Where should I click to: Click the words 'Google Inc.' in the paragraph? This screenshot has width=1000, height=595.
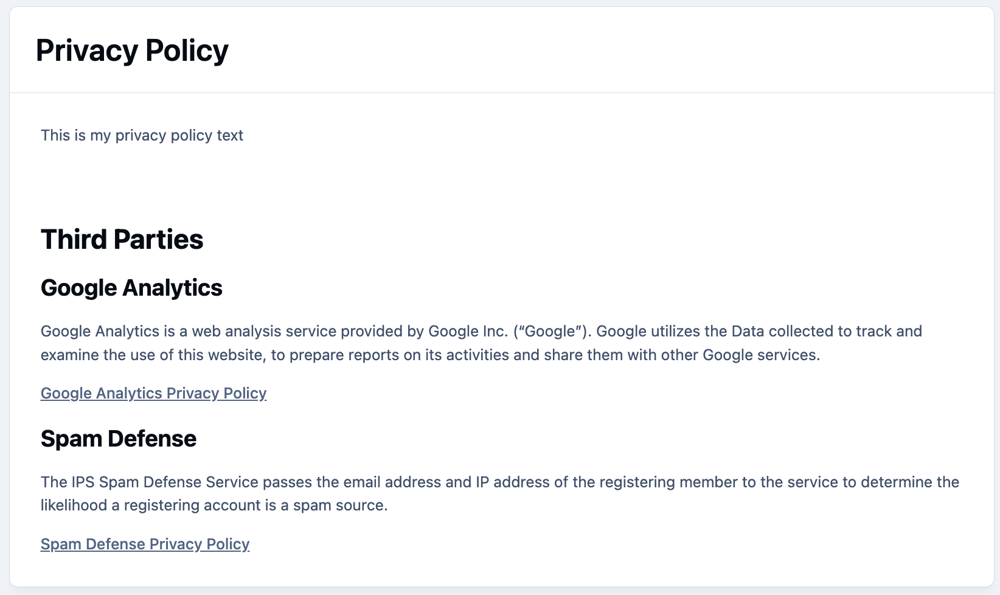[x=468, y=331]
